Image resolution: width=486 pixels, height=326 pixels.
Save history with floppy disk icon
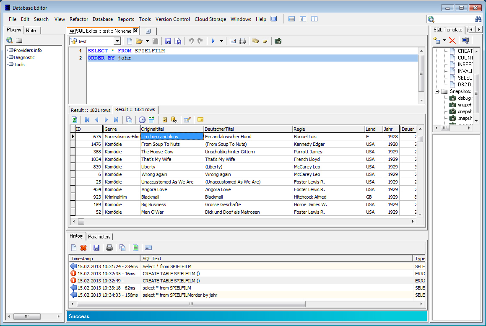point(96,248)
